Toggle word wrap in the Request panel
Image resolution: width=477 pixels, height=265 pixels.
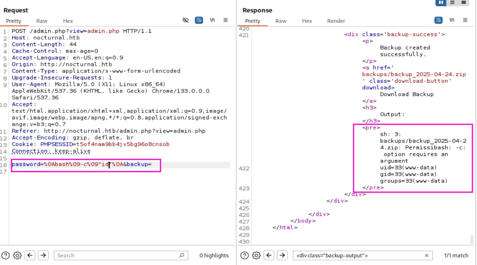pyautogui.click(x=199, y=20)
